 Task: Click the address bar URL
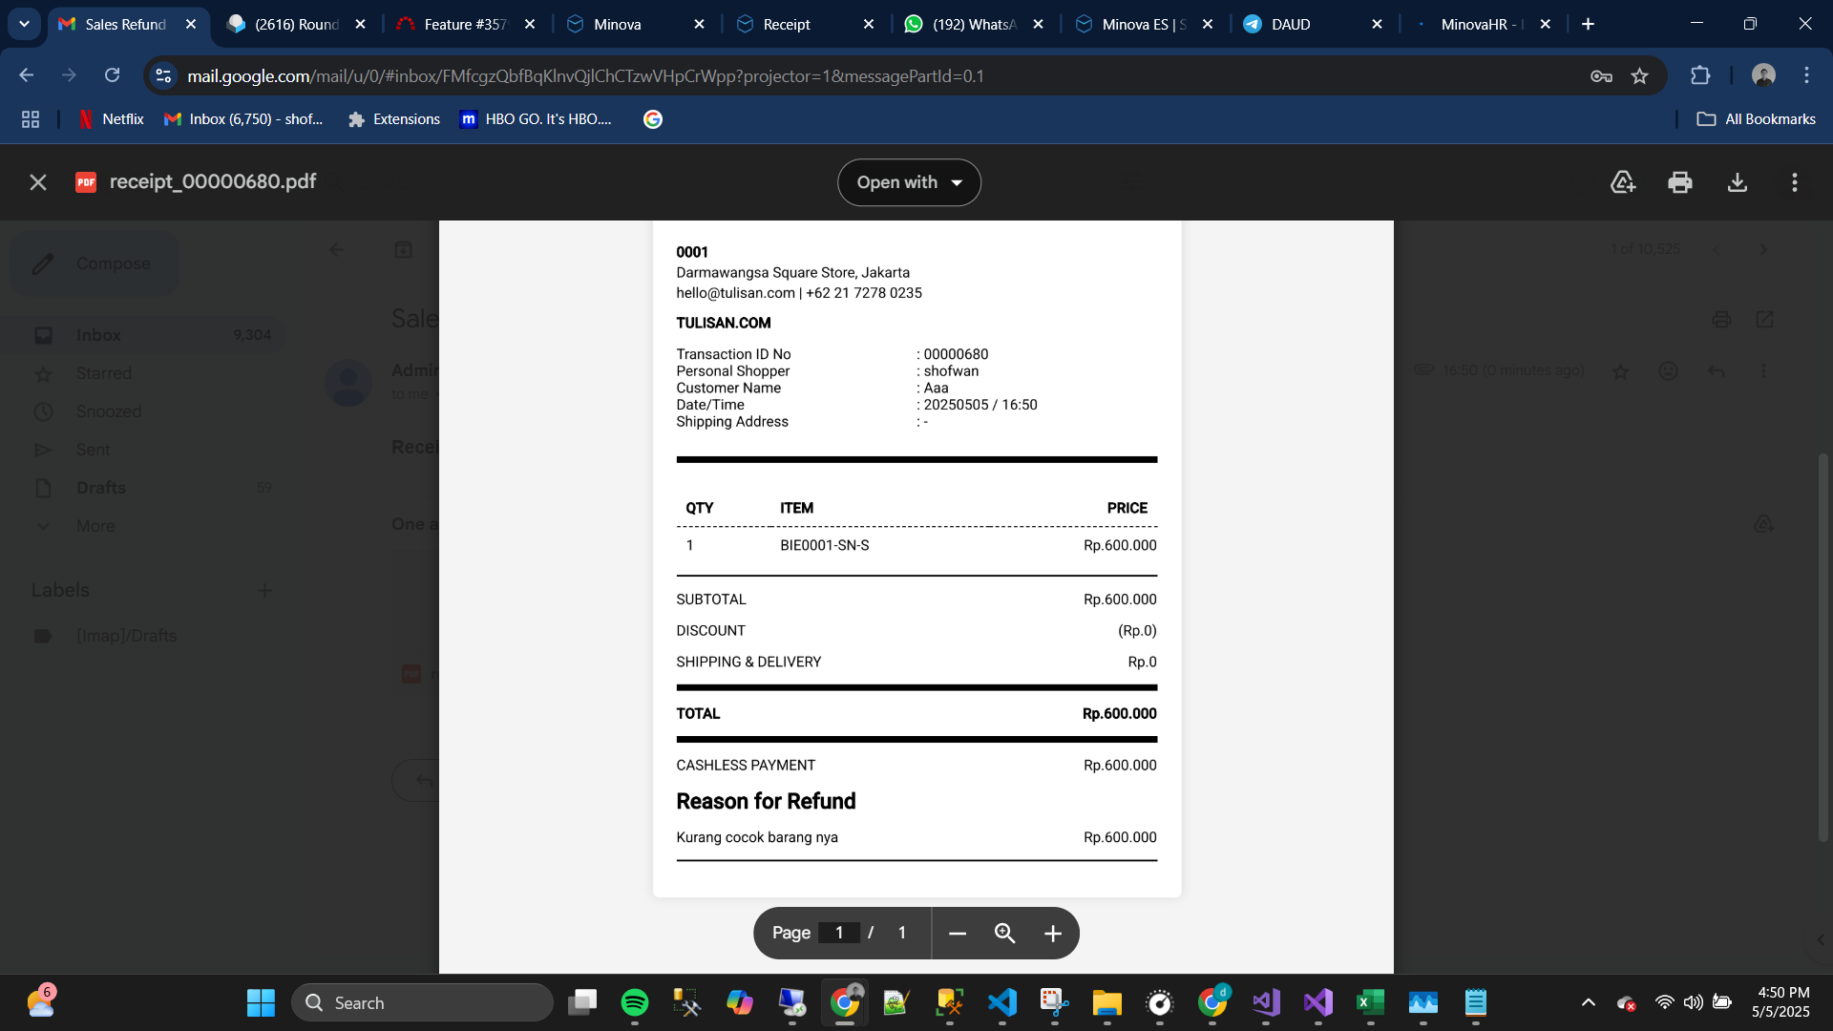click(x=585, y=75)
